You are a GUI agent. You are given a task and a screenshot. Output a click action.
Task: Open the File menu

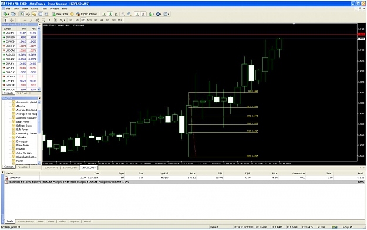point(8,9)
